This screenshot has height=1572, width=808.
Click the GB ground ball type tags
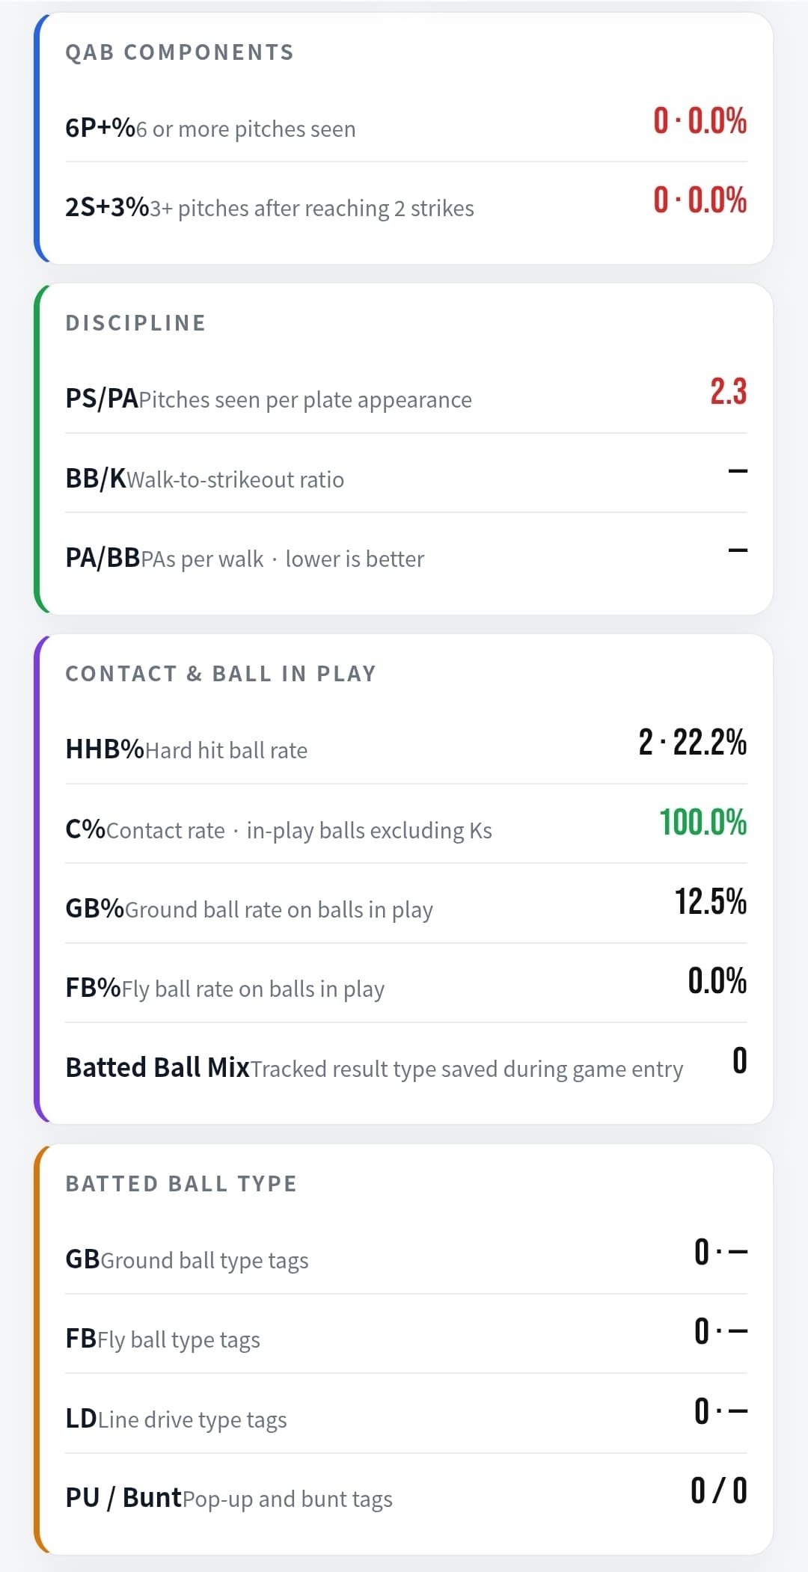[404, 1259]
